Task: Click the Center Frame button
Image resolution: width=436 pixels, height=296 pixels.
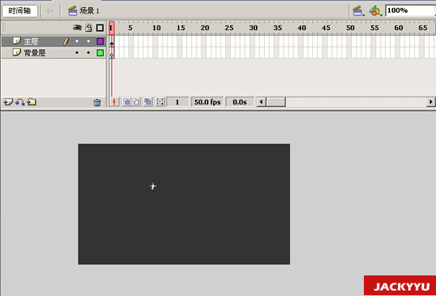Action: click(114, 102)
